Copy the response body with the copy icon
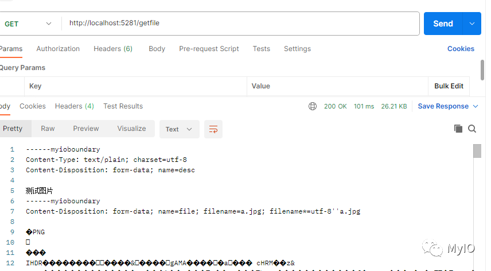This screenshot has height=271, width=491. coord(458,129)
